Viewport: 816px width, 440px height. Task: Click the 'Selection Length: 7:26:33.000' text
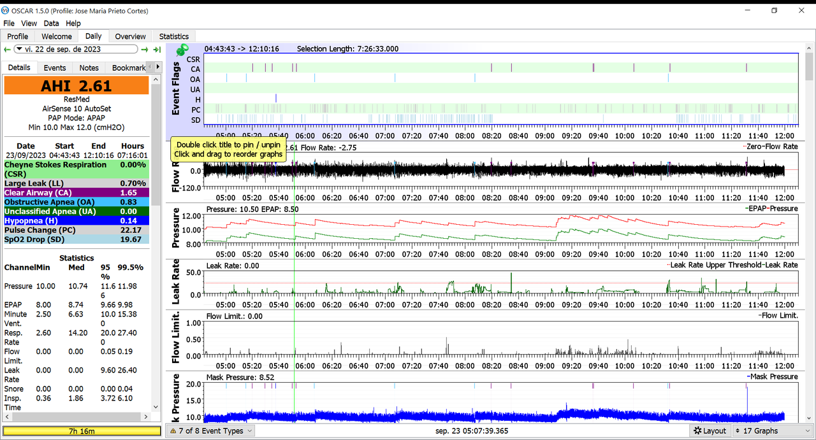tap(347, 48)
